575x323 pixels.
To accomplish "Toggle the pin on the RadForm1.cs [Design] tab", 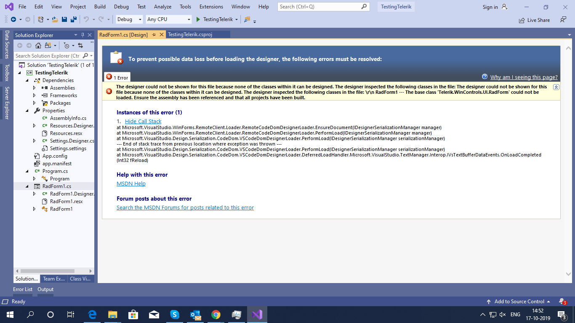I will tap(154, 35).
